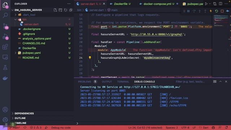Open run options dropdown arrow
The height and width of the screenshot is (130, 231).
tap(210, 4)
